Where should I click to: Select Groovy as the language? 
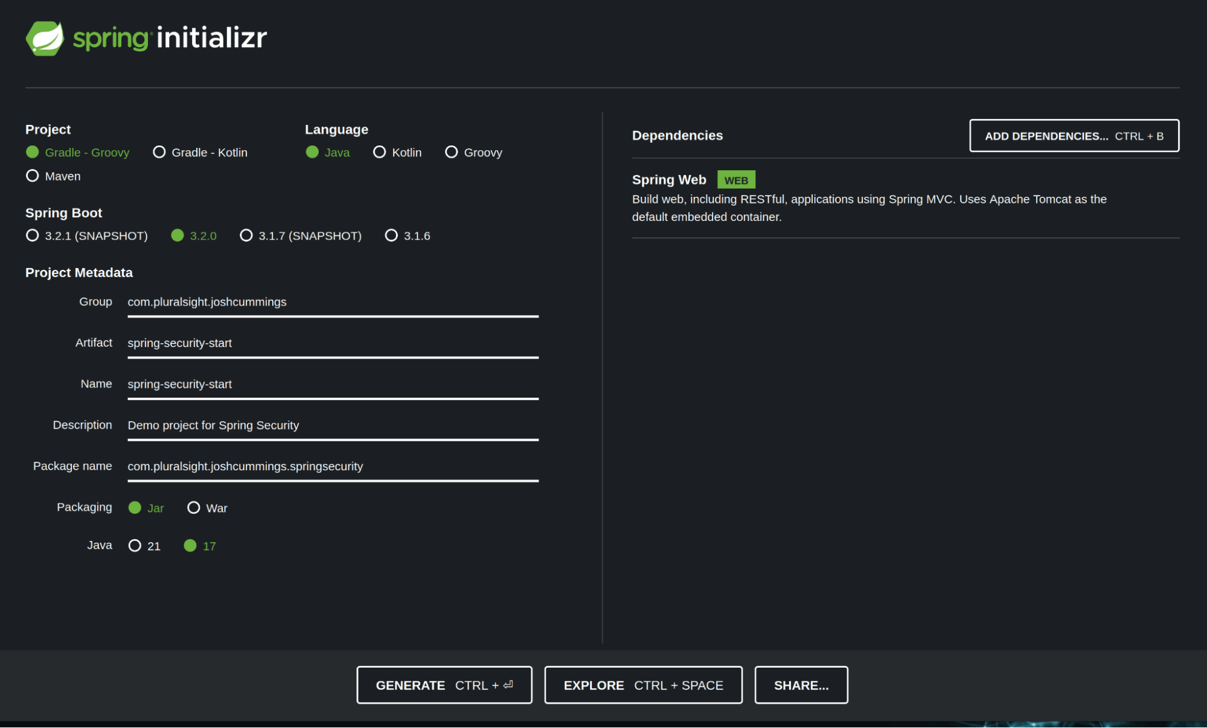[x=473, y=153]
